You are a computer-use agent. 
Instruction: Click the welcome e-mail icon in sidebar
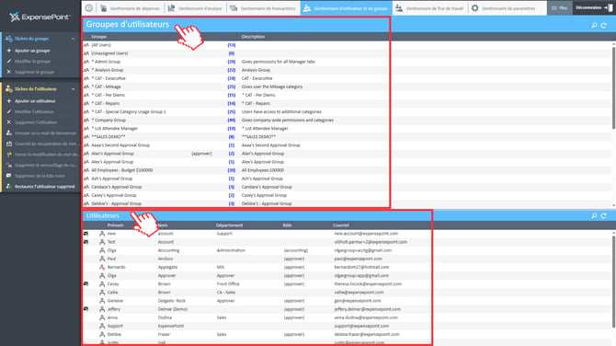click(9, 133)
